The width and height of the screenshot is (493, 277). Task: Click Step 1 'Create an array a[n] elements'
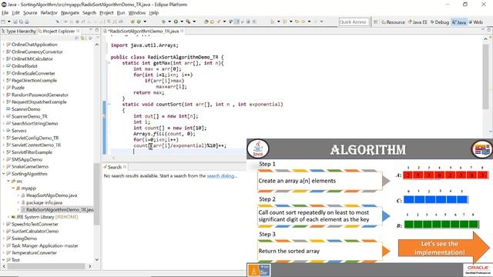coord(320,181)
